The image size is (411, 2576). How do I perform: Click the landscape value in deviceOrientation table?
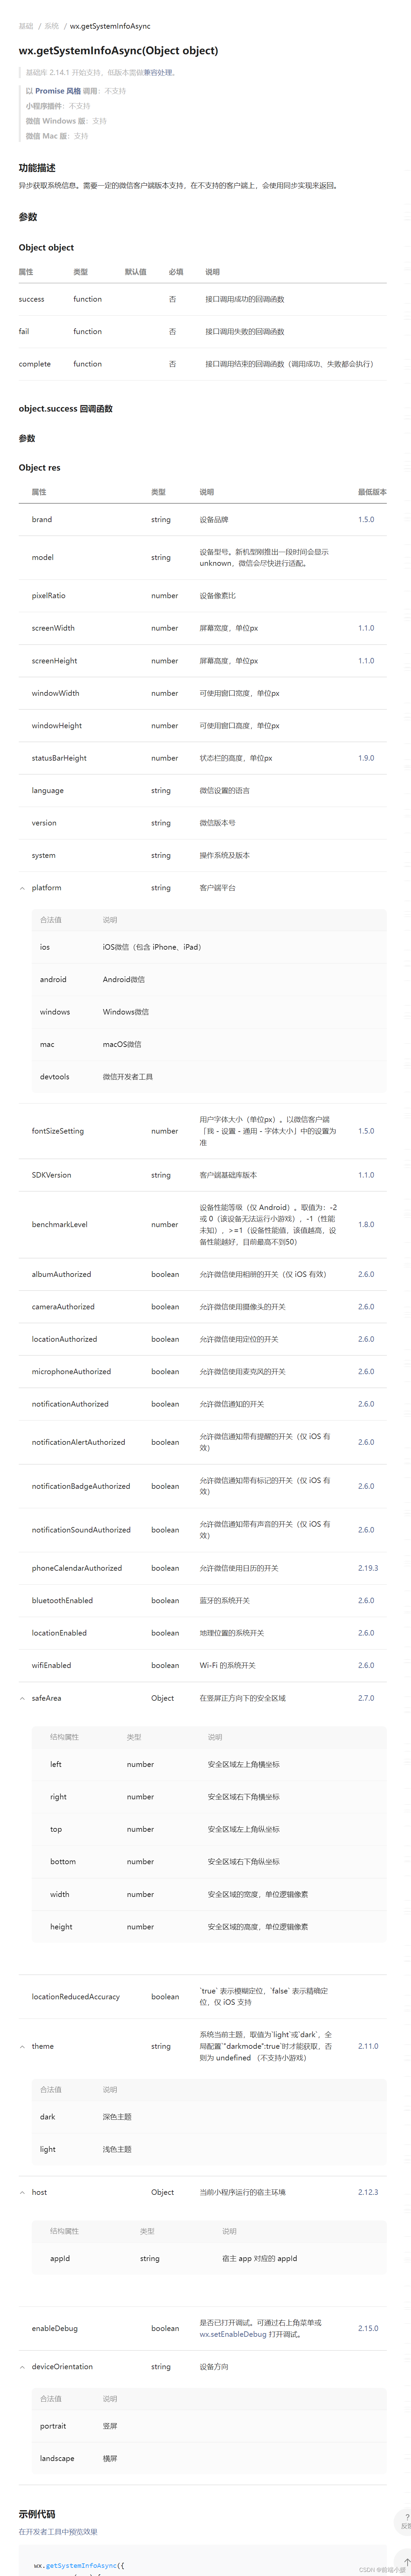(57, 2459)
